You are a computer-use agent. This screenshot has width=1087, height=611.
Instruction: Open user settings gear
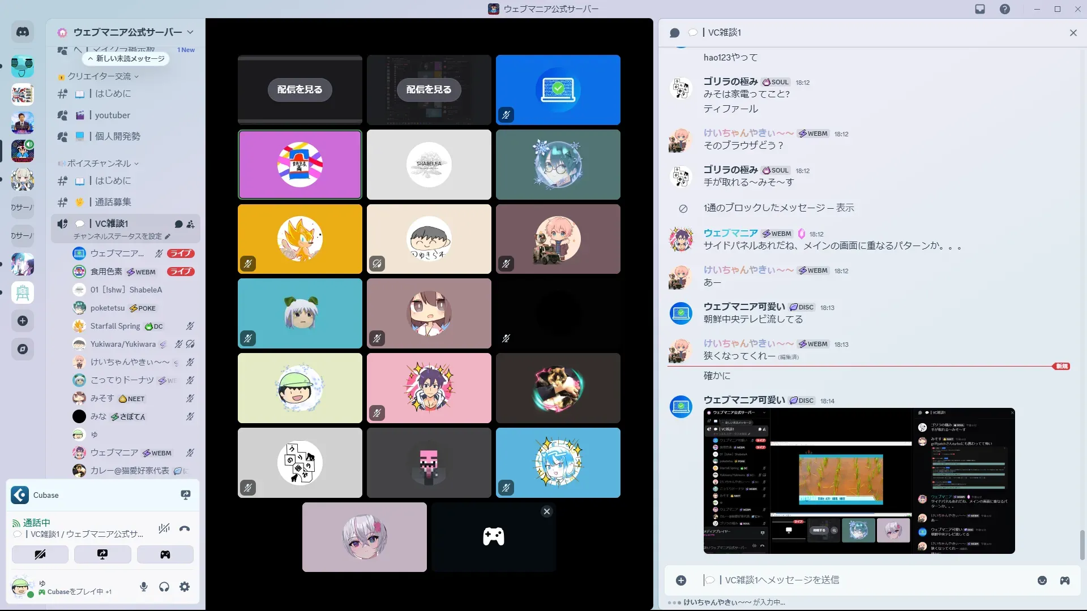[x=185, y=587]
